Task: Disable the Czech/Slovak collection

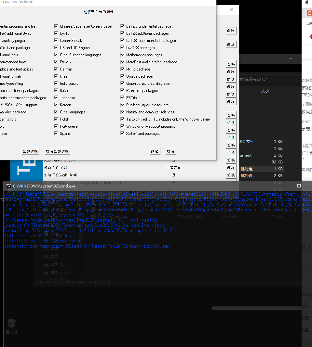Action: (x=56, y=41)
